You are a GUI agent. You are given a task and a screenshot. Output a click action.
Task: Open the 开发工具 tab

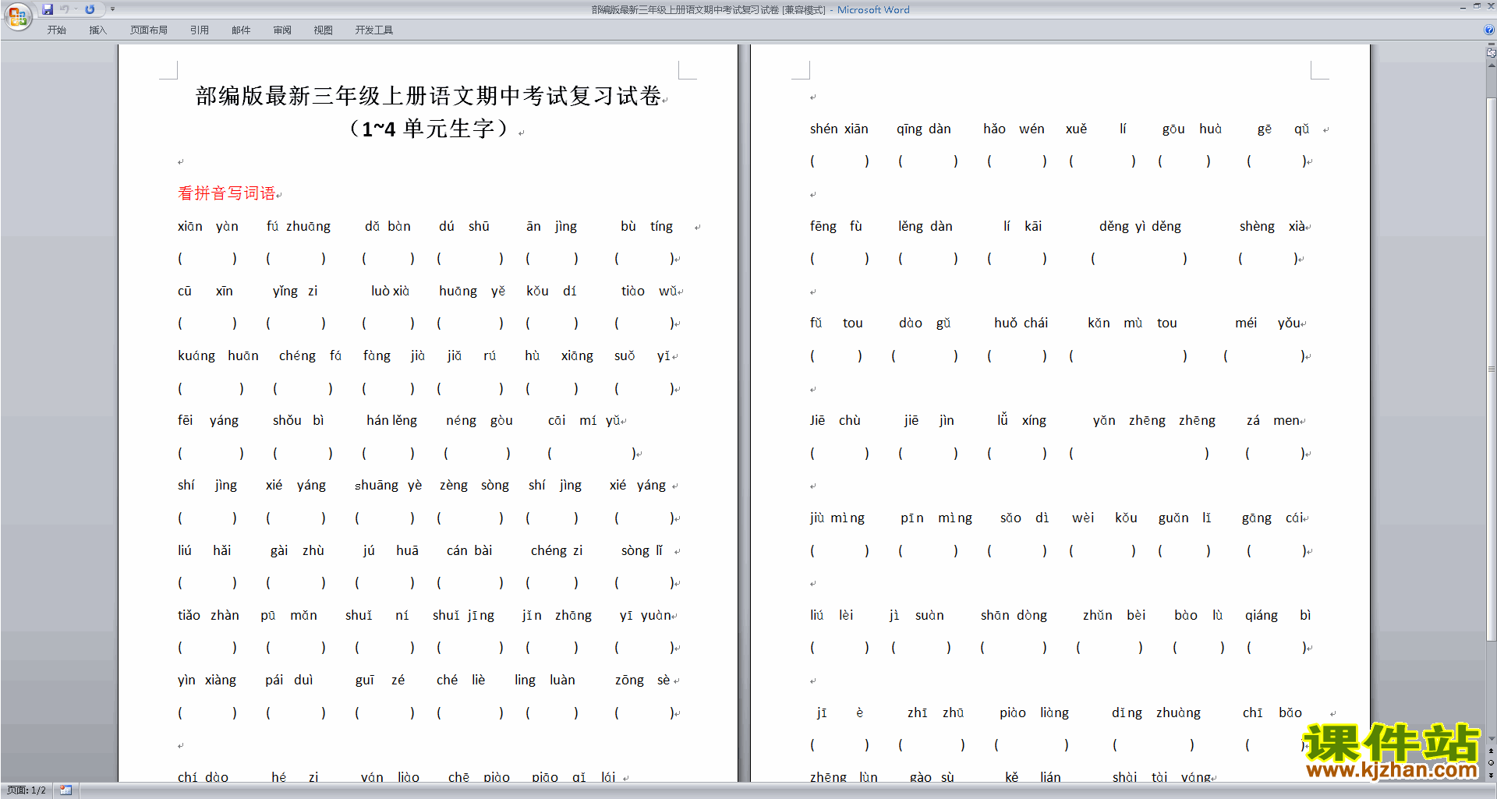[373, 30]
